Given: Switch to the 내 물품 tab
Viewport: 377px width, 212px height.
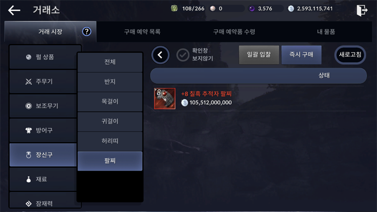Looking at the screenshot, I should click(326, 32).
